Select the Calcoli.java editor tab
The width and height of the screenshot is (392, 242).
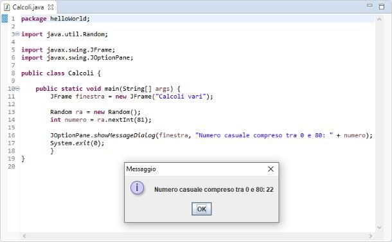(28, 7)
